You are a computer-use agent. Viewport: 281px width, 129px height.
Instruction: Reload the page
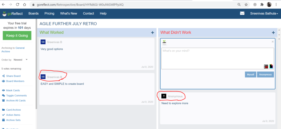17,5
